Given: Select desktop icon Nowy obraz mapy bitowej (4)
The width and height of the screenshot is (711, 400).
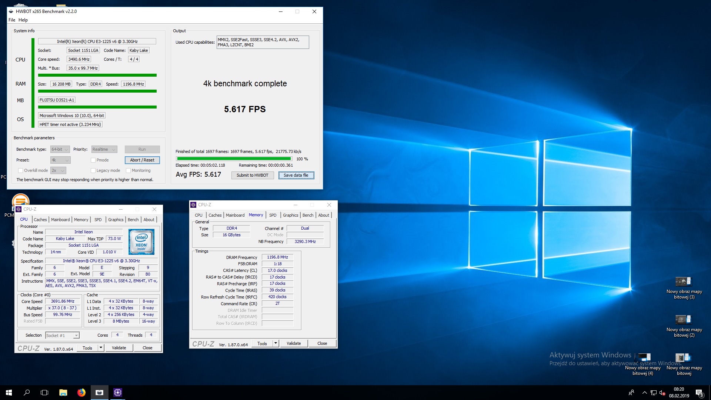Looking at the screenshot, I should 643,364.
